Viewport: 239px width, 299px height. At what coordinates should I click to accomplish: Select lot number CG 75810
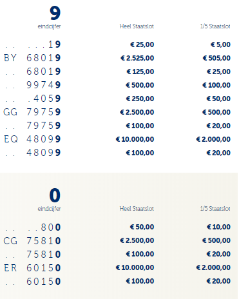click(x=32, y=240)
